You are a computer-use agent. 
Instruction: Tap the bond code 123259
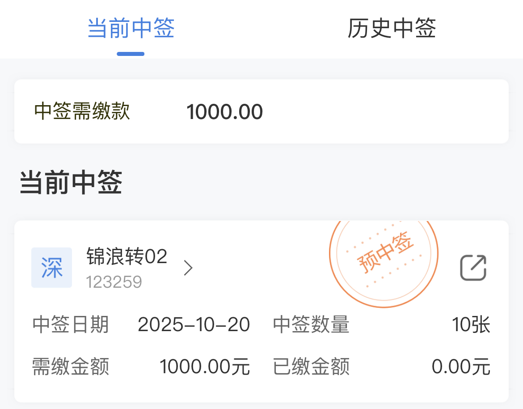pyautogui.click(x=114, y=282)
